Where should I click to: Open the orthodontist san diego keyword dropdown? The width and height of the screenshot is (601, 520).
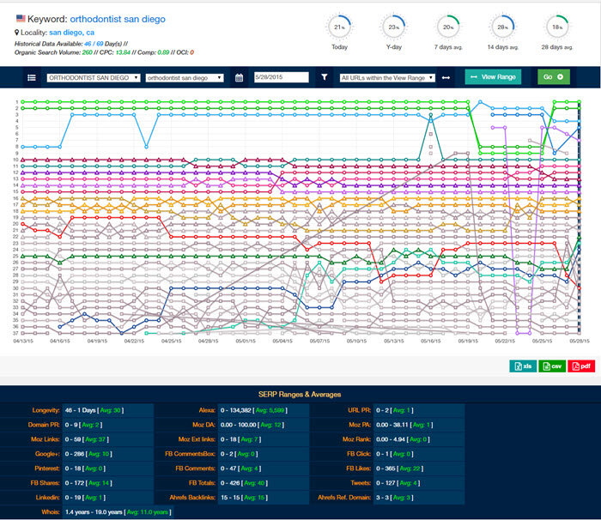[x=185, y=78]
